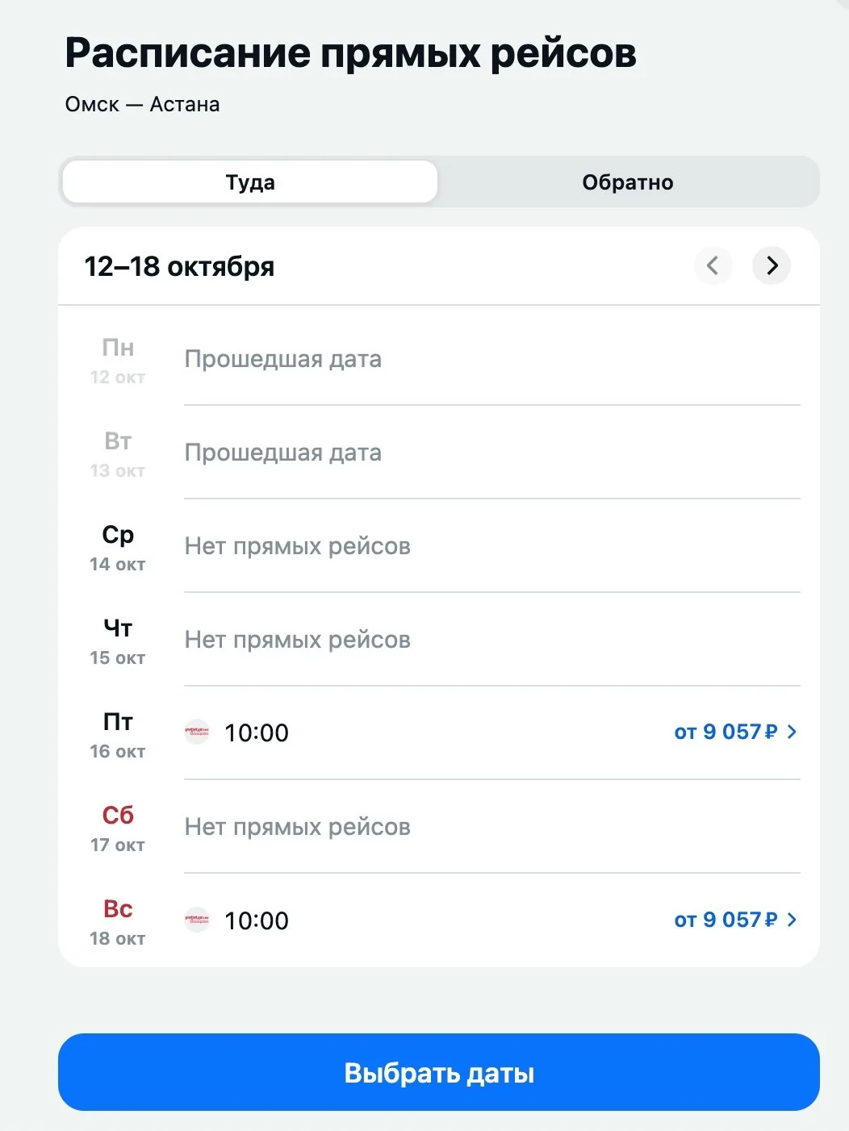Go to previous week with left arrow
Image resolution: width=849 pixels, height=1131 pixels.
(x=713, y=265)
